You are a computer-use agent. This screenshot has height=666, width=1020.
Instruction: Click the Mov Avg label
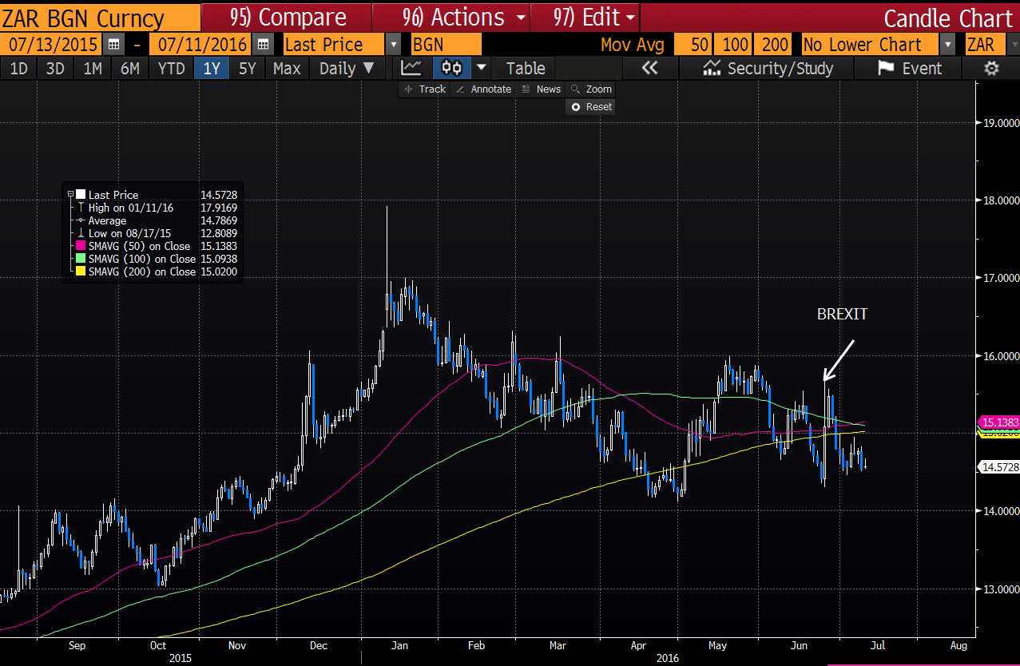pyautogui.click(x=632, y=45)
